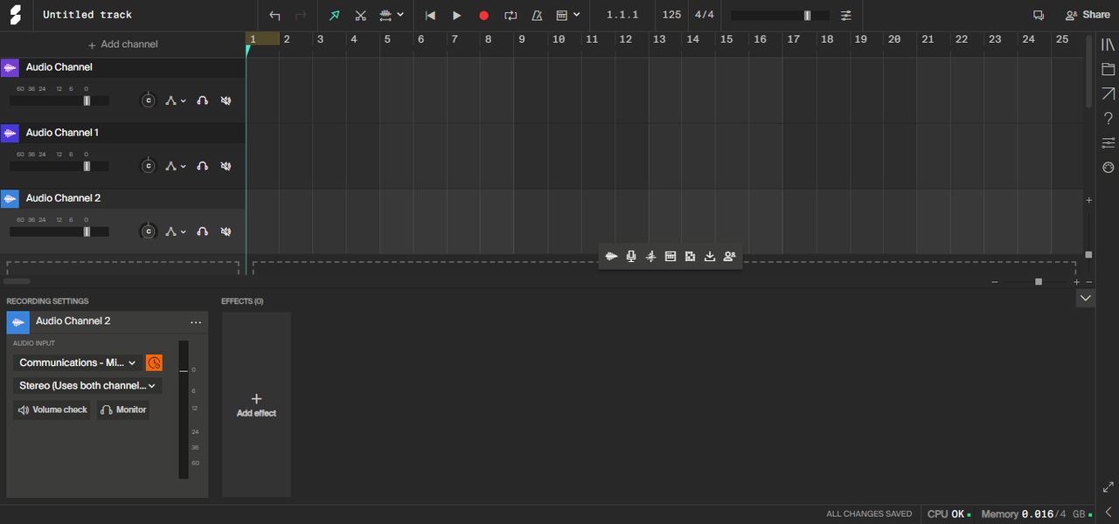Click the diagonal arrow icon in right sidebar
The width and height of the screenshot is (1119, 524).
coord(1108,93)
